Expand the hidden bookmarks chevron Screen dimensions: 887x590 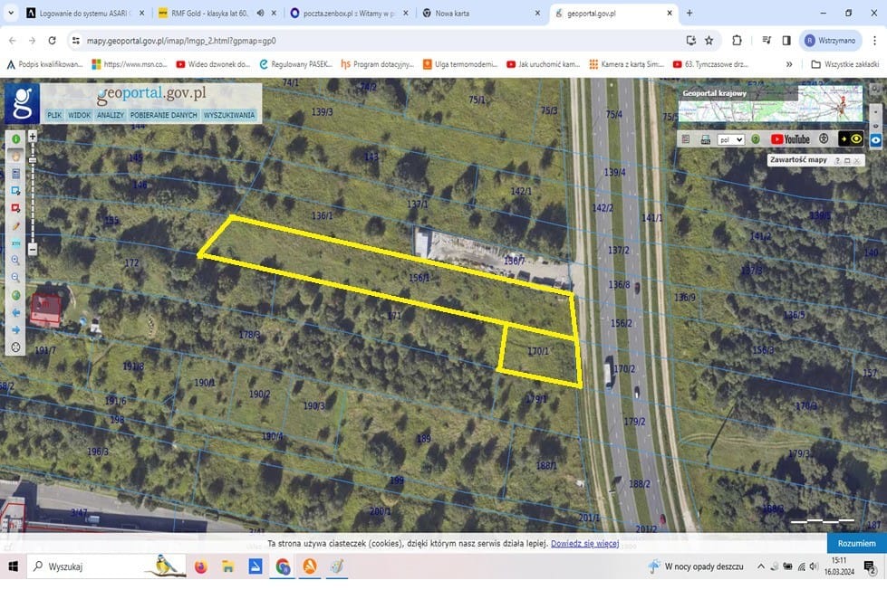[789, 64]
